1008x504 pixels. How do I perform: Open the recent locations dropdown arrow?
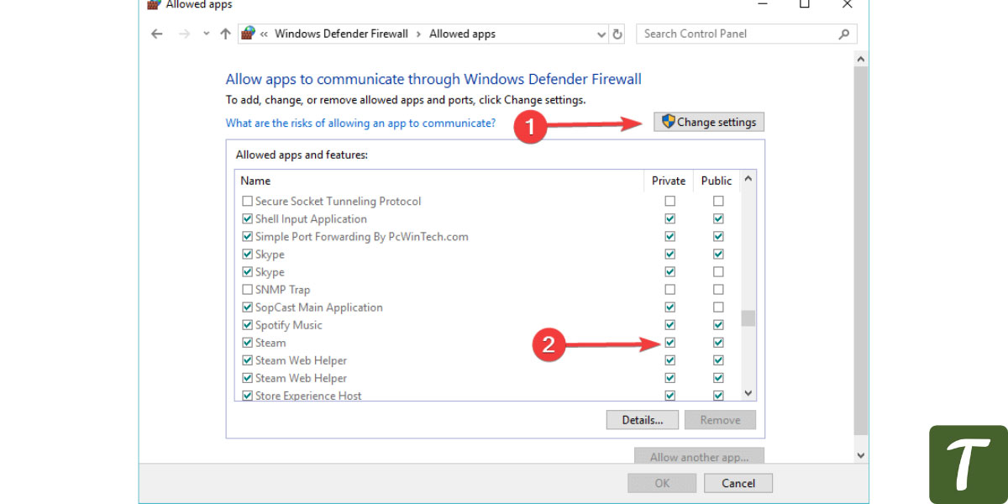(x=207, y=34)
